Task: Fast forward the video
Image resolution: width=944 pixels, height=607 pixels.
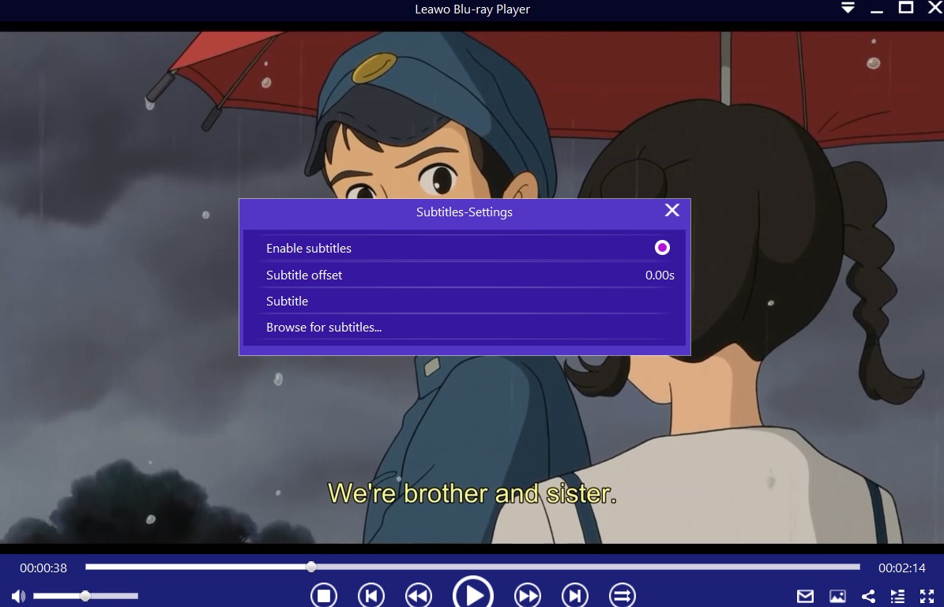Action: (x=528, y=595)
